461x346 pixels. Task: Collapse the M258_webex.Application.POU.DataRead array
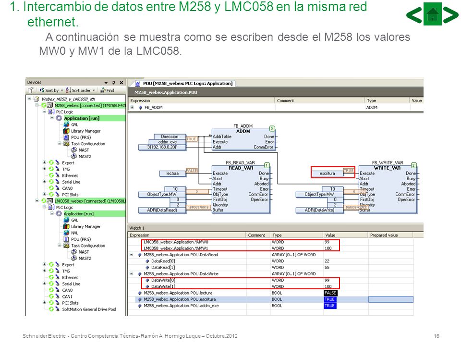(x=132, y=255)
